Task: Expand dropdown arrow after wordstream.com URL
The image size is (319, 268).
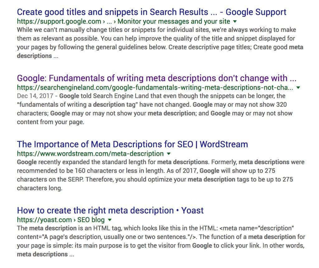Action: pos(169,154)
